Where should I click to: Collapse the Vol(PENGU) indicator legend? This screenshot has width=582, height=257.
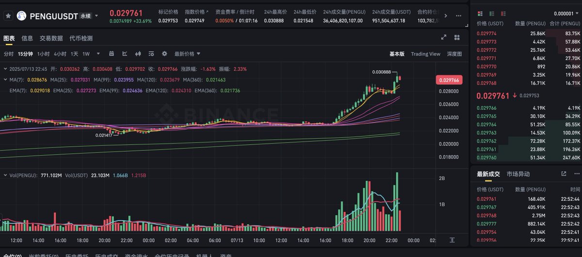click(x=5, y=175)
